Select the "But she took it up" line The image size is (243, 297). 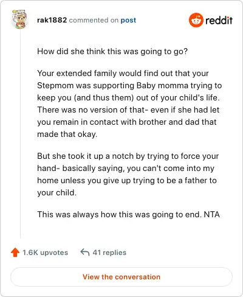point(128,156)
